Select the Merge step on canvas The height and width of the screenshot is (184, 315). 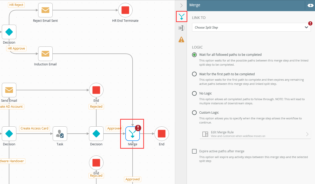point(133,134)
